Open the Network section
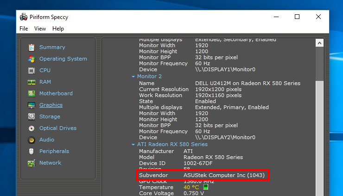This screenshot has height=196, width=343. click(x=50, y=163)
